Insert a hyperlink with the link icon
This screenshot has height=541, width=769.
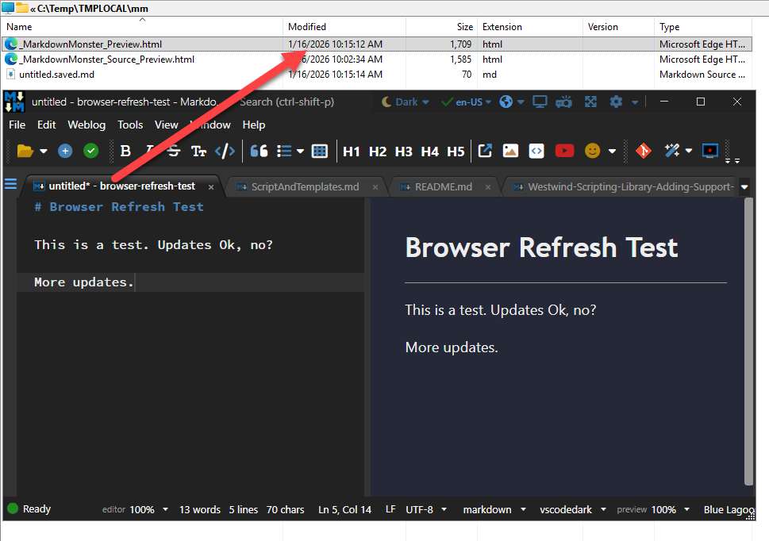[485, 151]
